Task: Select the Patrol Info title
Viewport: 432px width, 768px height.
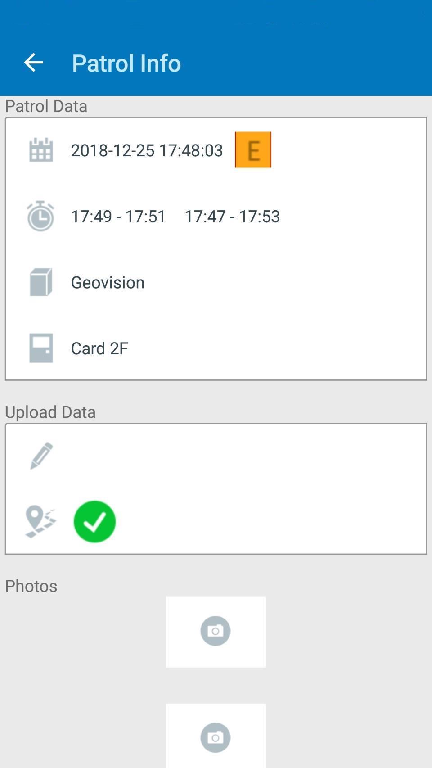Action: [x=126, y=63]
